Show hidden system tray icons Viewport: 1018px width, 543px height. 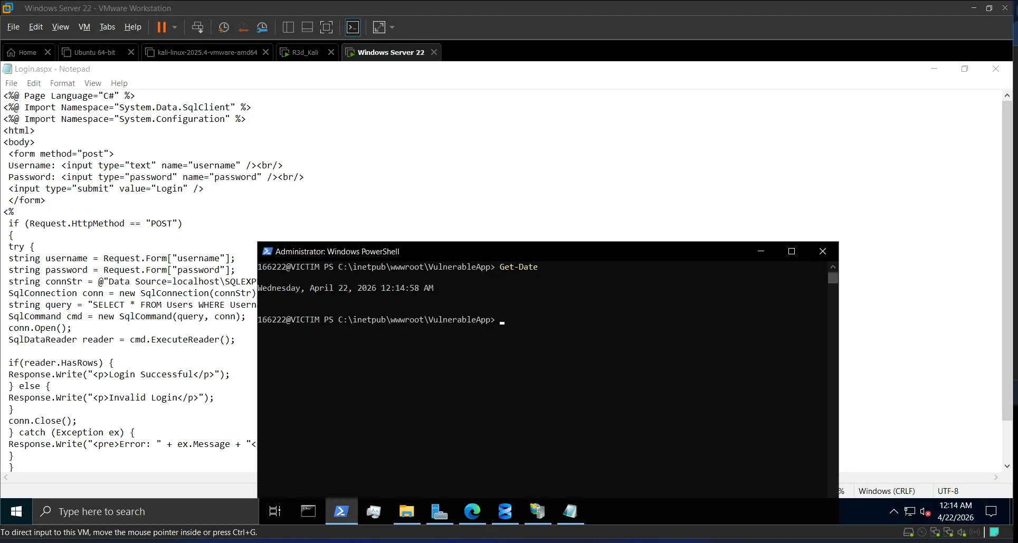click(894, 511)
